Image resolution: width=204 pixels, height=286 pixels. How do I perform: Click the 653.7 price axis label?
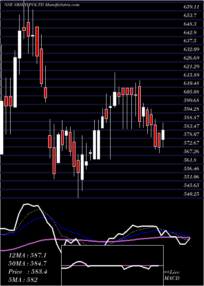click(190, 16)
